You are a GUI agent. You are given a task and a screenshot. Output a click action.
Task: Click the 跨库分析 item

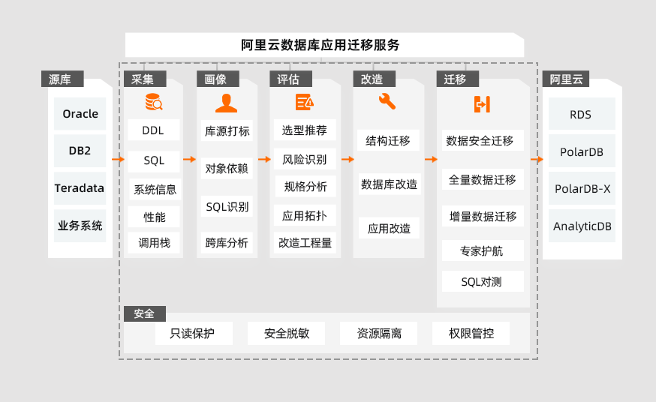coord(227,242)
